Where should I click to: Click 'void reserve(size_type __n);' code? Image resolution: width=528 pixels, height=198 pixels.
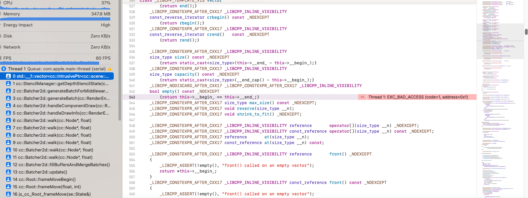259,109
